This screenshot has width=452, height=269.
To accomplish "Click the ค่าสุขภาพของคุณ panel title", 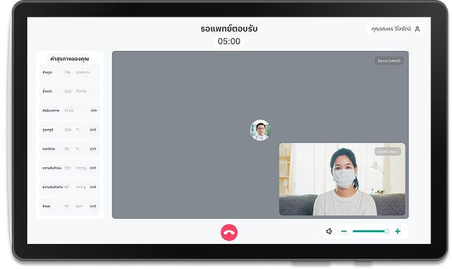I will (69, 59).
